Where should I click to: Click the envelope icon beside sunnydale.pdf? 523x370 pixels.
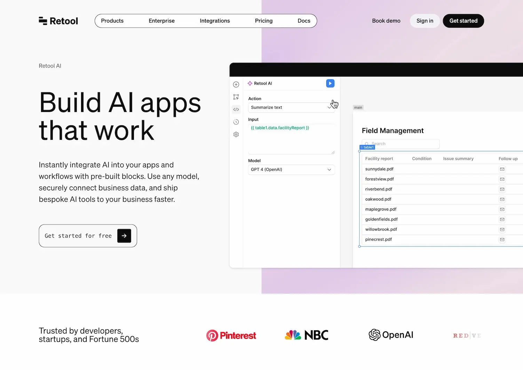tap(502, 169)
